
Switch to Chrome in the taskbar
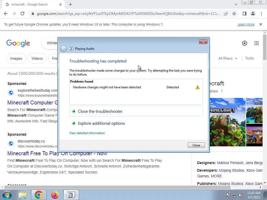tap(39, 195)
